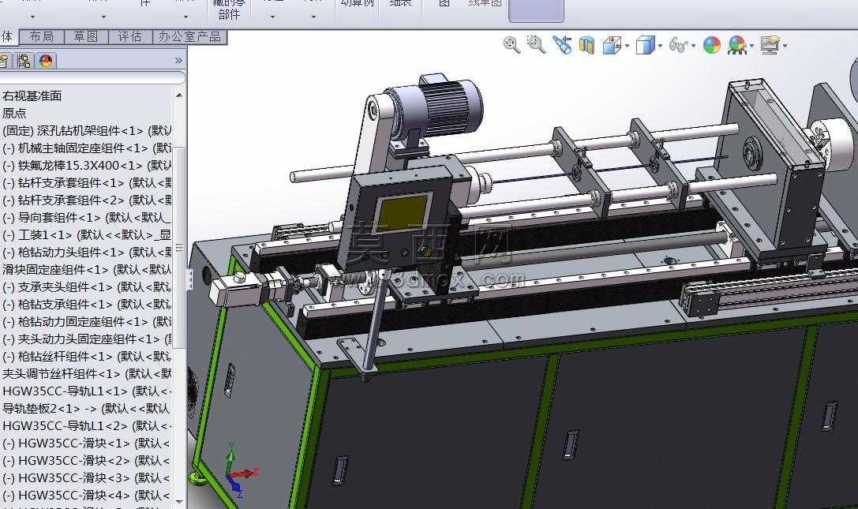This screenshot has width=858, height=509.
Task: Open the DisplayManager color ball tab
Action: coord(46,61)
